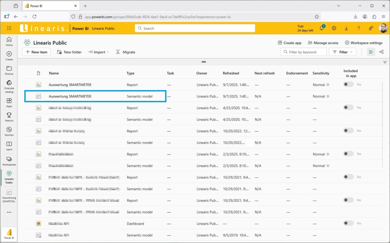Toggle Included in app for 2/3/2025 report
The height and width of the screenshot is (243, 390).
(348, 154)
